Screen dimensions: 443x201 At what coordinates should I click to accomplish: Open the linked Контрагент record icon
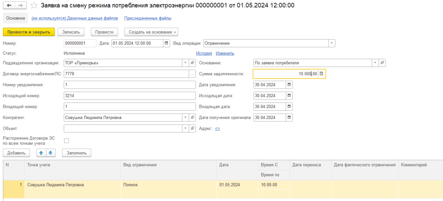point(193,117)
